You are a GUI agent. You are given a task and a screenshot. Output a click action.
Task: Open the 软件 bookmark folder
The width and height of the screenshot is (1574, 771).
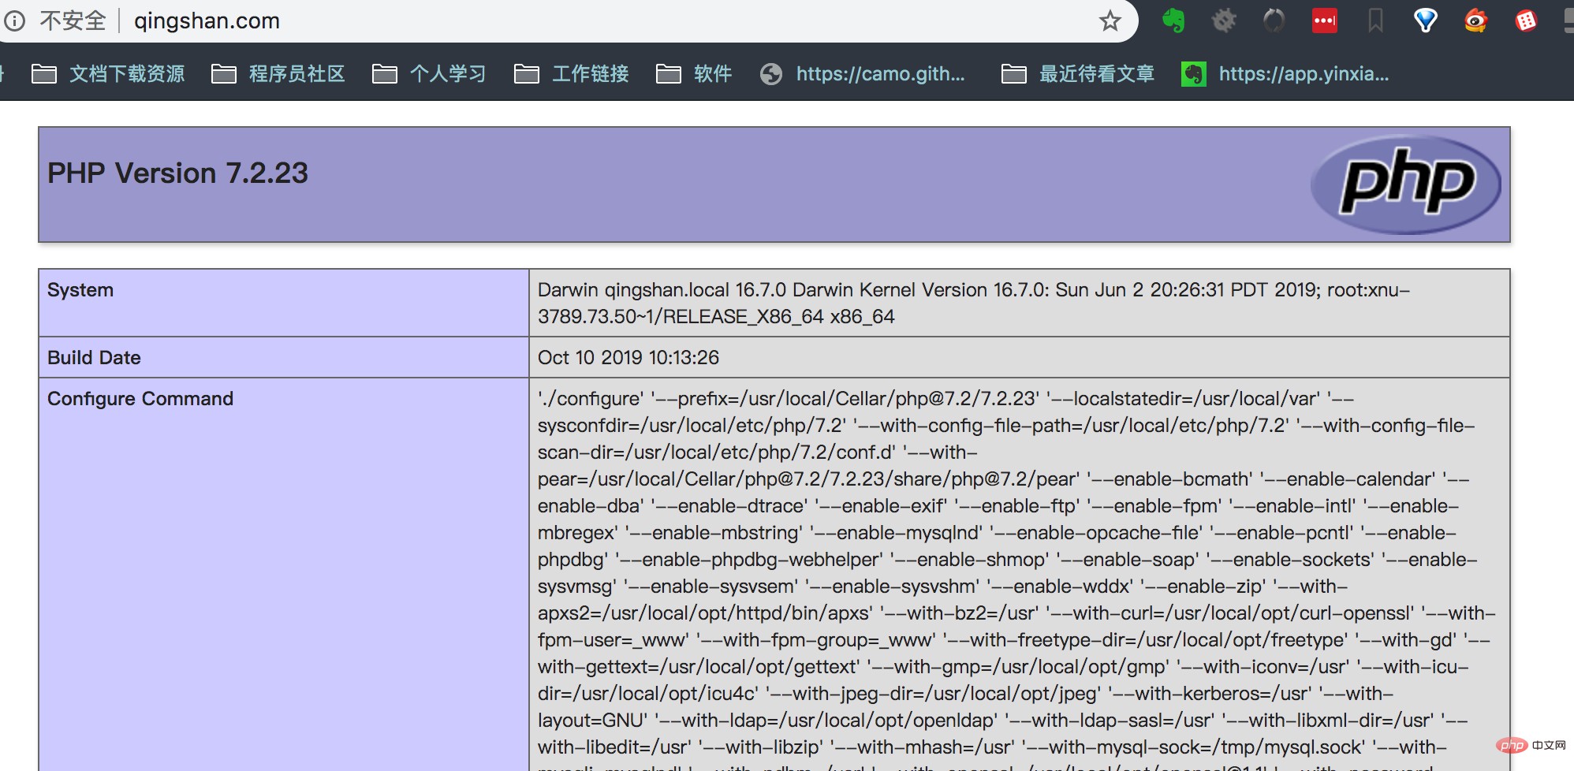click(694, 74)
